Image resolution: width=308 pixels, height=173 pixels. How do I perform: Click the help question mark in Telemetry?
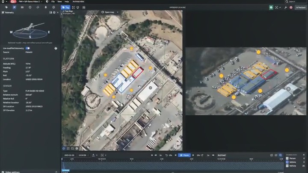[56, 48]
